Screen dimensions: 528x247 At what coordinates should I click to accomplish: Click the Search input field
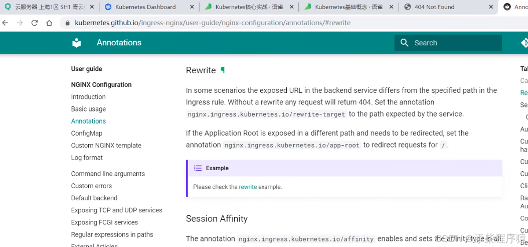click(448, 43)
